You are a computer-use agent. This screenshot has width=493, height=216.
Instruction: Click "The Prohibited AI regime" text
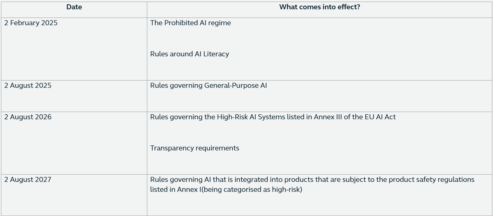pyautogui.click(x=190, y=23)
